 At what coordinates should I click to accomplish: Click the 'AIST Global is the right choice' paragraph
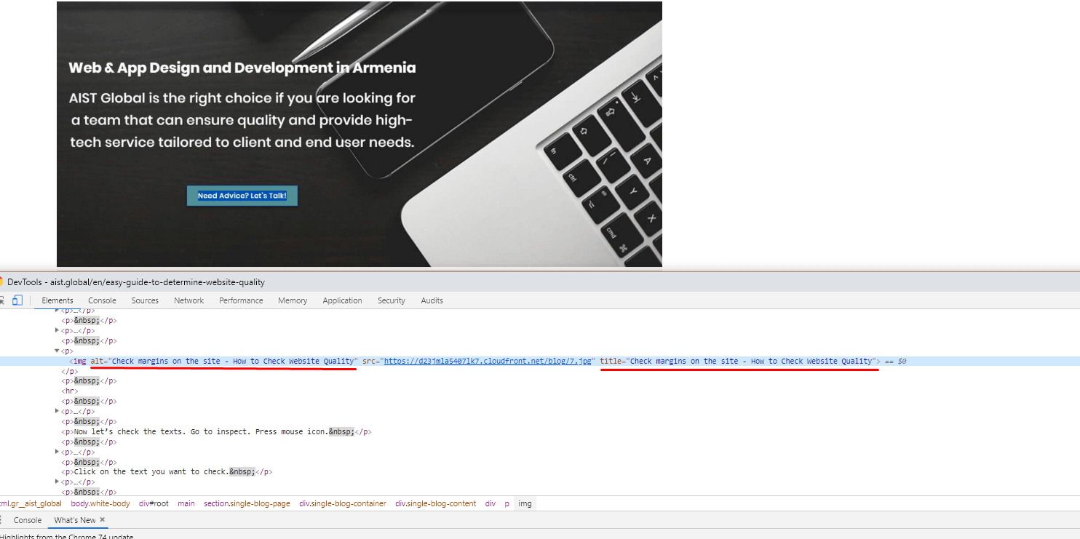point(242,120)
